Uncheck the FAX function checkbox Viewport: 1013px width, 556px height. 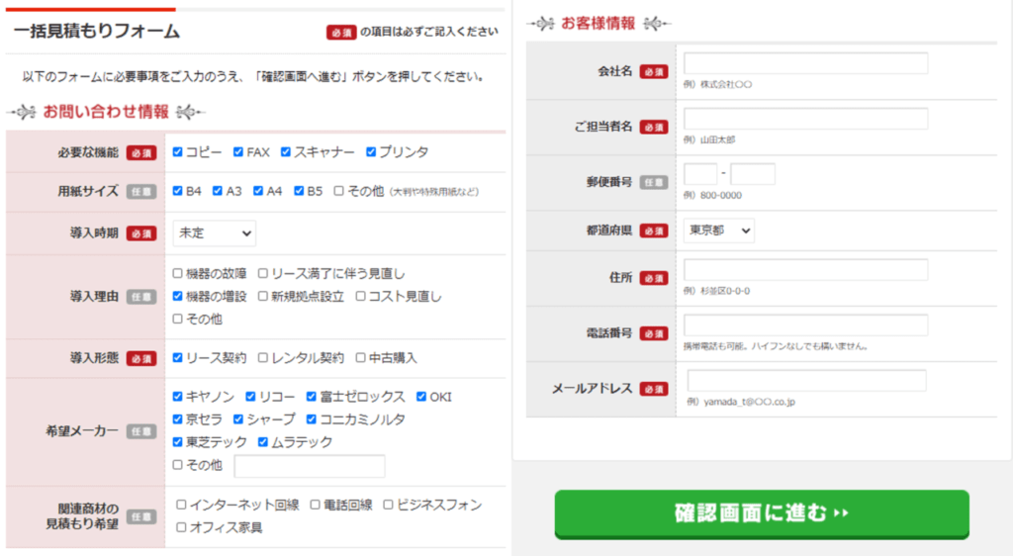click(238, 152)
